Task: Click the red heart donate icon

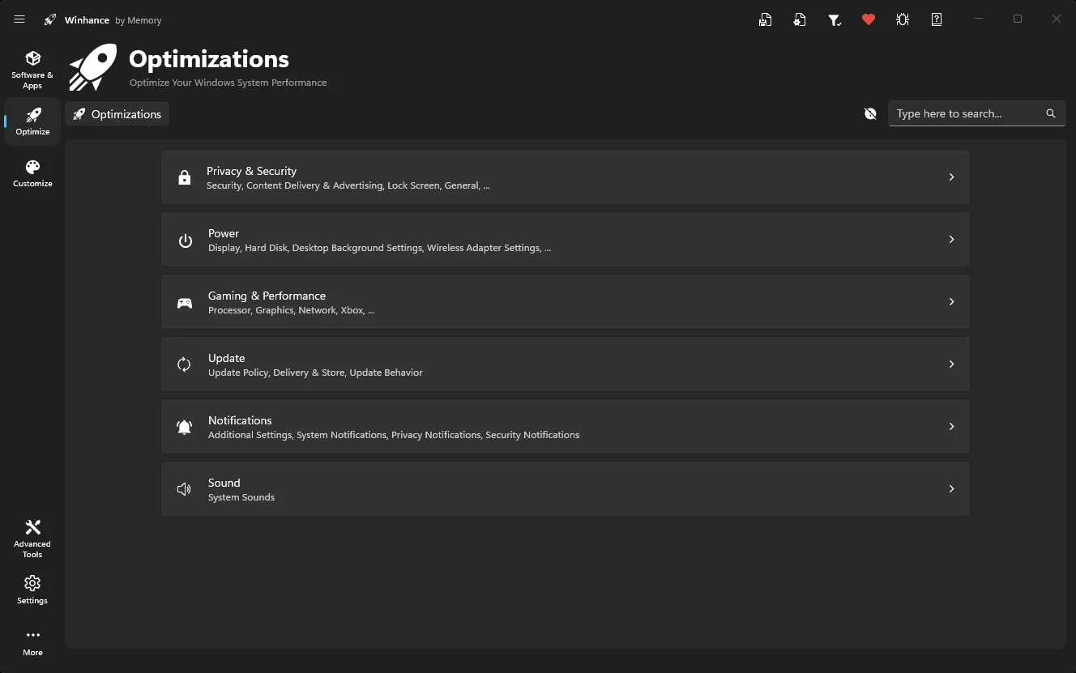Action: coord(869,19)
